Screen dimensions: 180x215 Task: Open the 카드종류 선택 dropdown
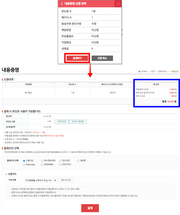click(x=41, y=180)
